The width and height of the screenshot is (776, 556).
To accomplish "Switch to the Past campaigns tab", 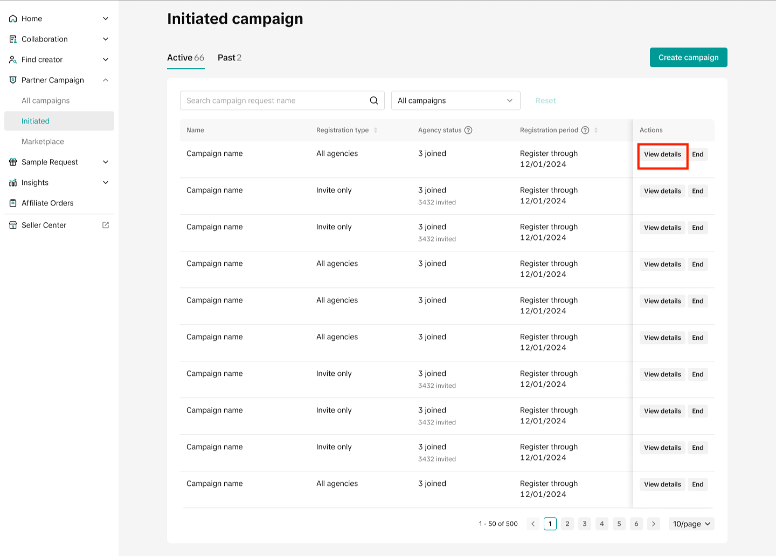I will pos(230,58).
